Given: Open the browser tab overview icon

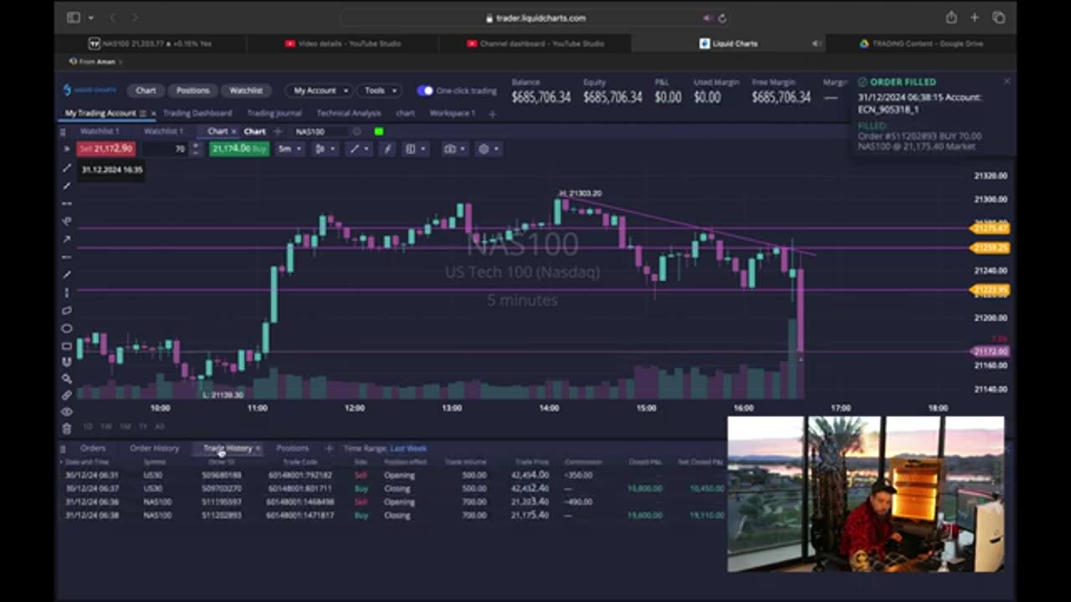Looking at the screenshot, I should click(x=999, y=18).
